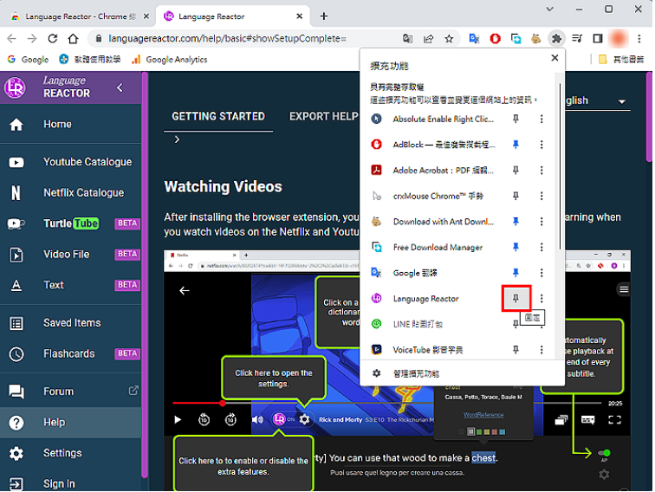655x492 pixels.
Task: Unpin Download with Ant Downloader
Action: pyautogui.click(x=516, y=222)
